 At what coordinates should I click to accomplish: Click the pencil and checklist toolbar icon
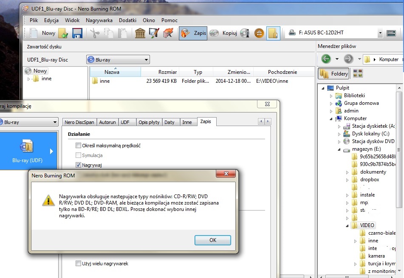coord(154,33)
